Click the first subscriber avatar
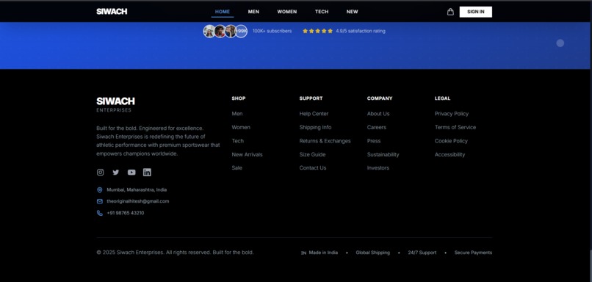 (209, 31)
